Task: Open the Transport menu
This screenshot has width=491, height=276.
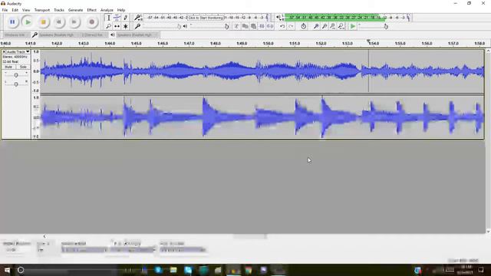Action: (x=42, y=10)
